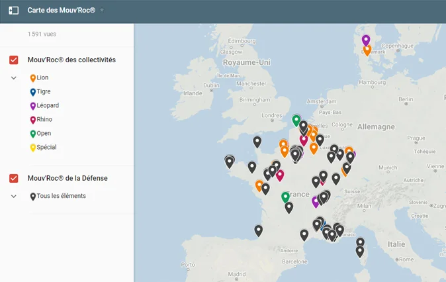Image resolution: width=446 pixels, height=282 pixels.
Task: Uncheck the Mouv'Roc® de la Défense layer
Action: coord(14,179)
